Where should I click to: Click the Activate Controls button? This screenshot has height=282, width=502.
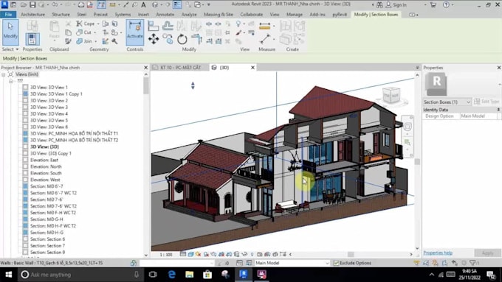click(135, 32)
